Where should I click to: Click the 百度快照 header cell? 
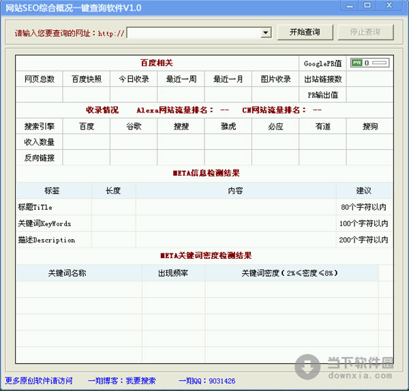pyautogui.click(x=87, y=79)
